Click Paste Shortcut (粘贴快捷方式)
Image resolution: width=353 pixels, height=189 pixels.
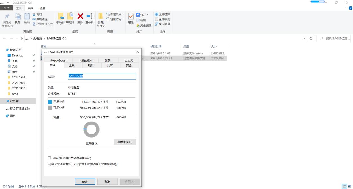coord(43,24)
